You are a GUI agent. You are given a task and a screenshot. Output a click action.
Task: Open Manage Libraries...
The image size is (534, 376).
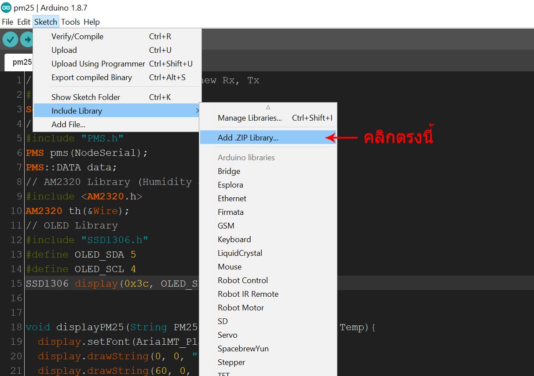pyautogui.click(x=268, y=118)
